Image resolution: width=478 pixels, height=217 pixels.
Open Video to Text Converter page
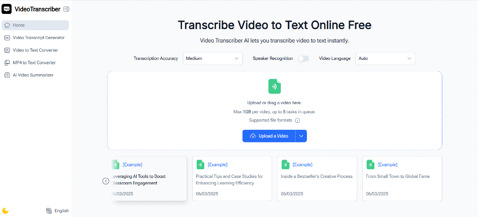(35, 50)
